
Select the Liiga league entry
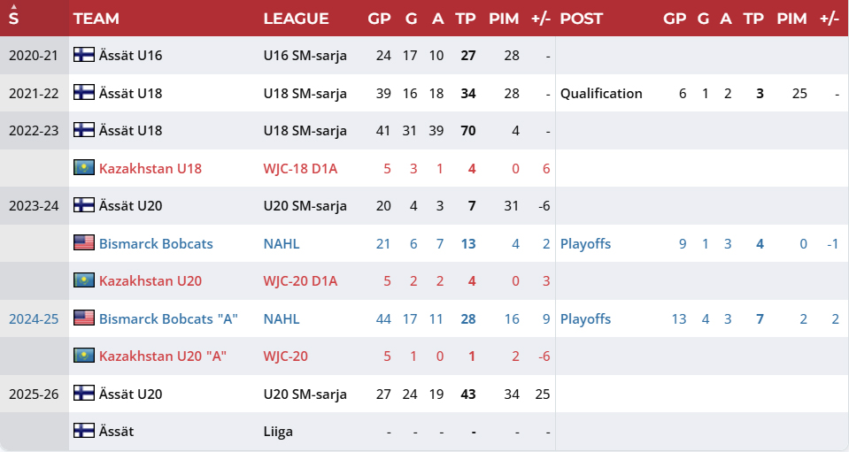click(278, 432)
